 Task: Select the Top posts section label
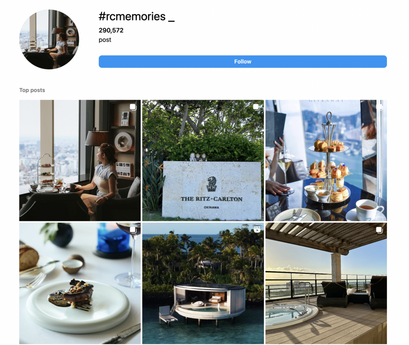click(x=32, y=90)
